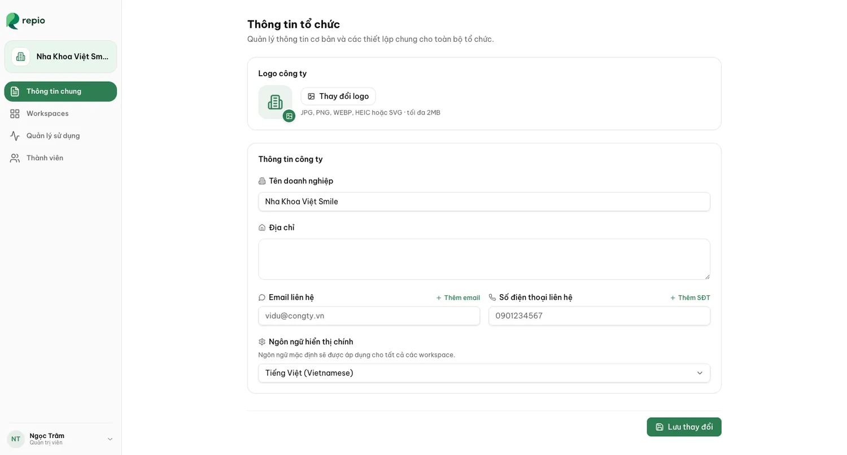Open the Nha Khoa Việt Smile organization switcher
The width and height of the screenshot is (847, 455).
60,56
